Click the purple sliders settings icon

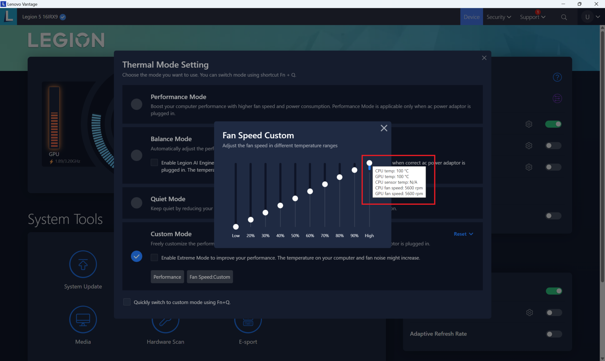click(557, 98)
